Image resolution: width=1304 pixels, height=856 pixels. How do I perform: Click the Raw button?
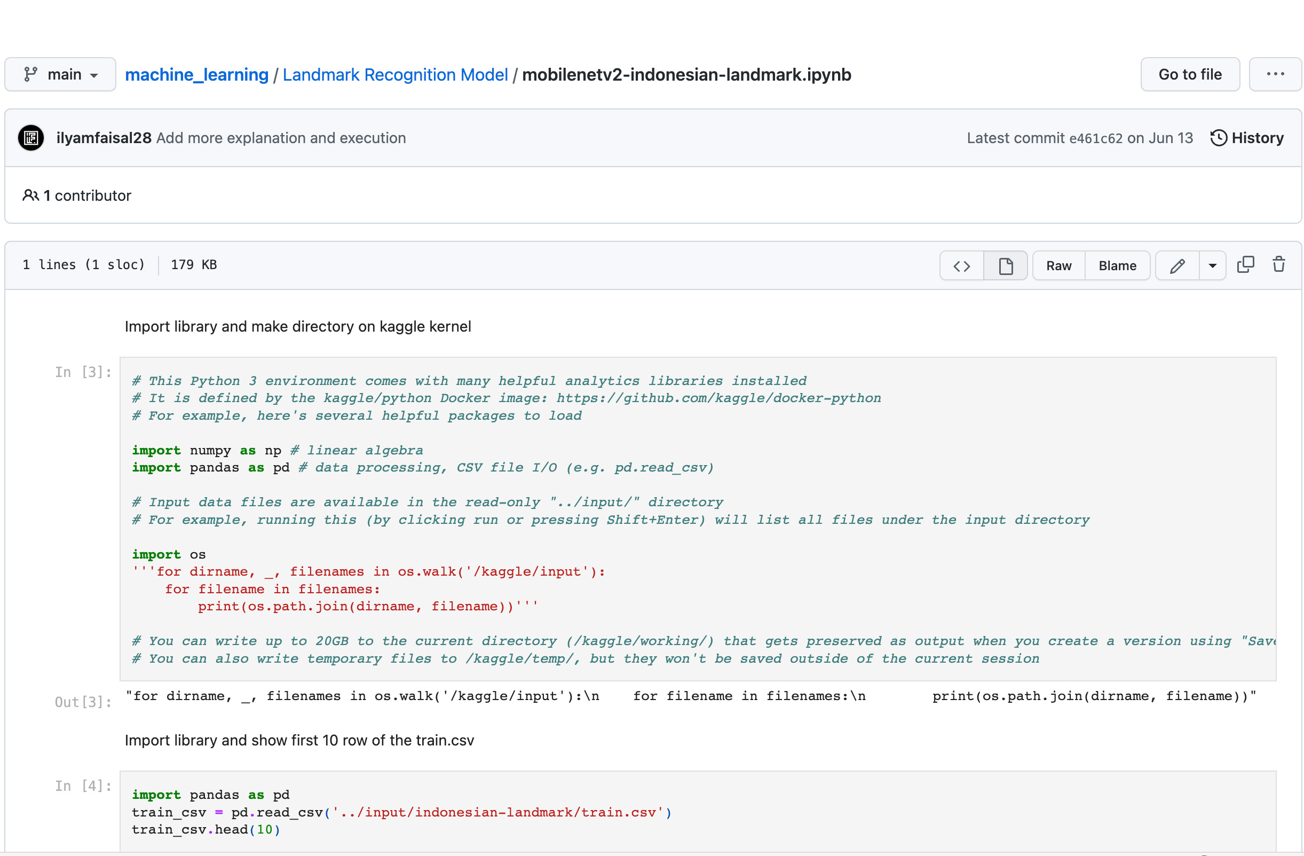pyautogui.click(x=1058, y=266)
